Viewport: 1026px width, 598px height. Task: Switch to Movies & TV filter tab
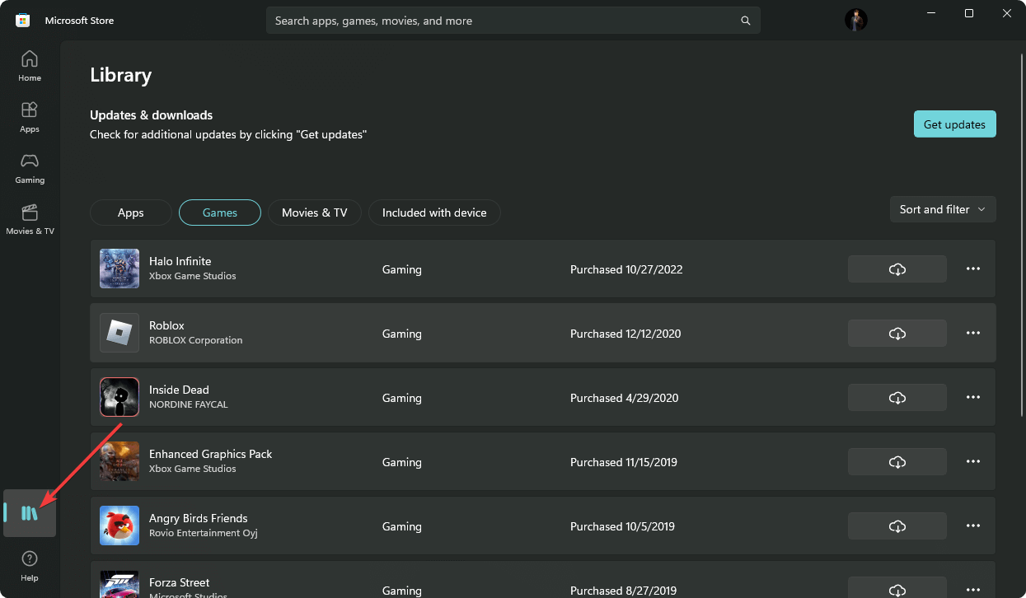pyautogui.click(x=315, y=213)
